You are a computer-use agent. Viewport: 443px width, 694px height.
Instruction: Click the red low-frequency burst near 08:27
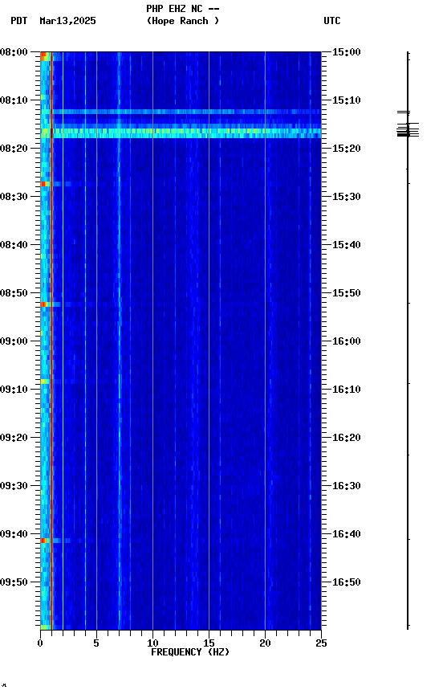tap(44, 184)
